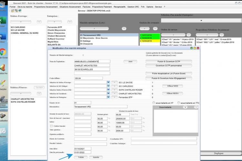Open Excel from the desktop shortcut
Viewport: 242px width, 161px height.
(x=3, y=21)
